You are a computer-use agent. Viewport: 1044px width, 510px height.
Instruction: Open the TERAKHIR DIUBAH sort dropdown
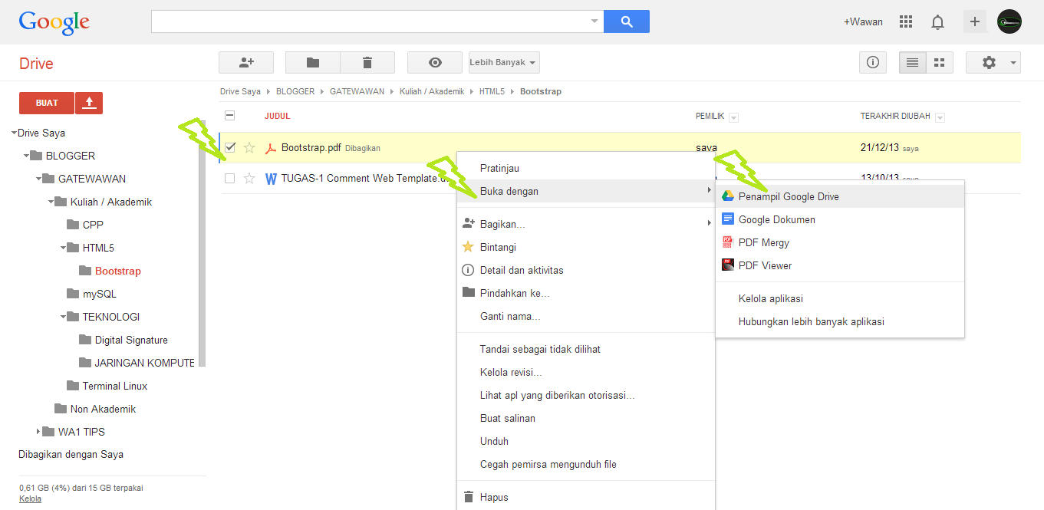pos(940,117)
